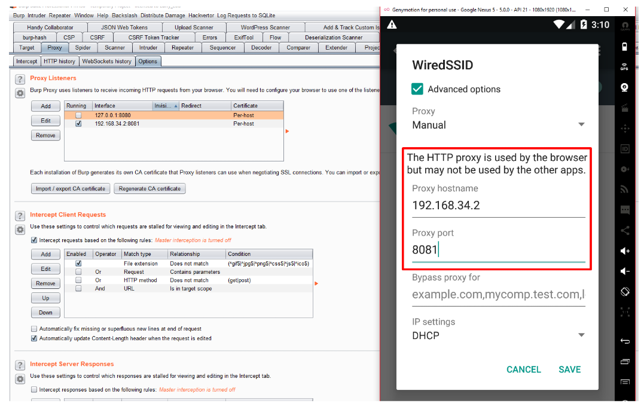Tap Android recent apps icon in sidebar
The image size is (644, 406).
point(625,361)
